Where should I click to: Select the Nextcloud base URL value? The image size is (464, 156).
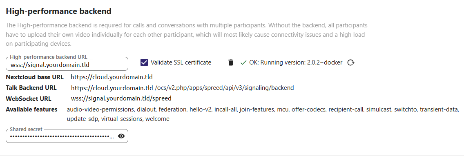(x=112, y=77)
